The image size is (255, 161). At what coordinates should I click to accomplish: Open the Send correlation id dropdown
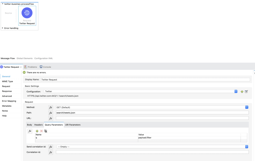point(152,147)
